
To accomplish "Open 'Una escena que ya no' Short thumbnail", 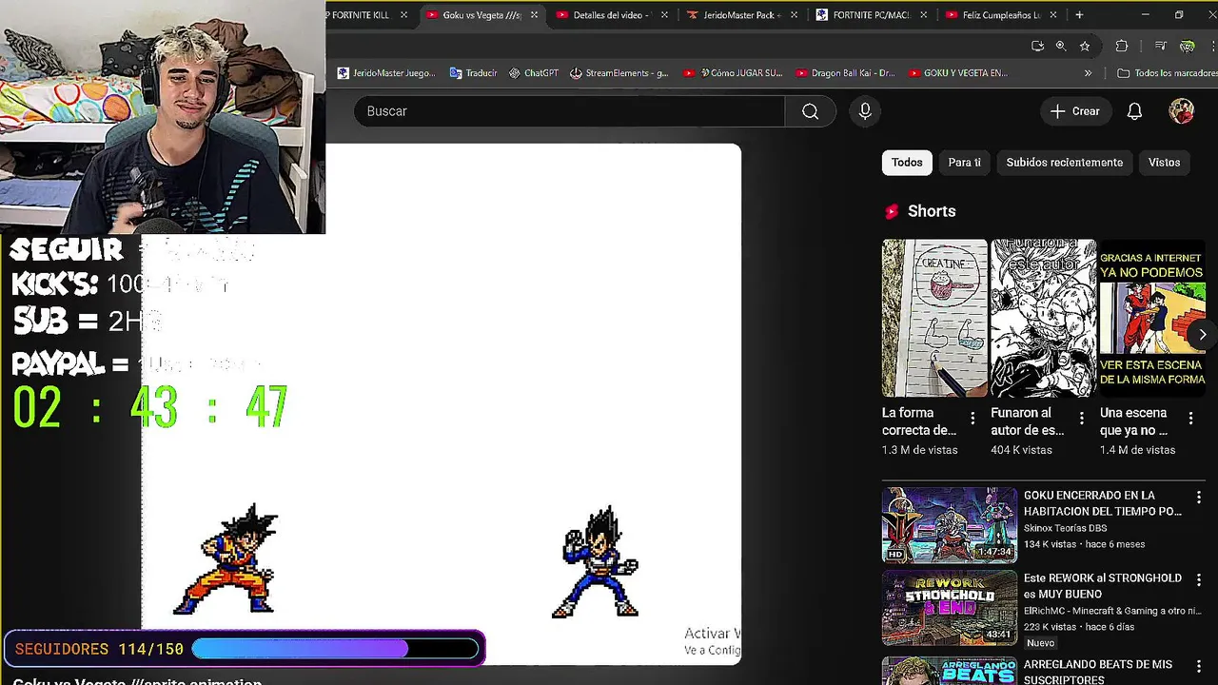I will click(1152, 318).
